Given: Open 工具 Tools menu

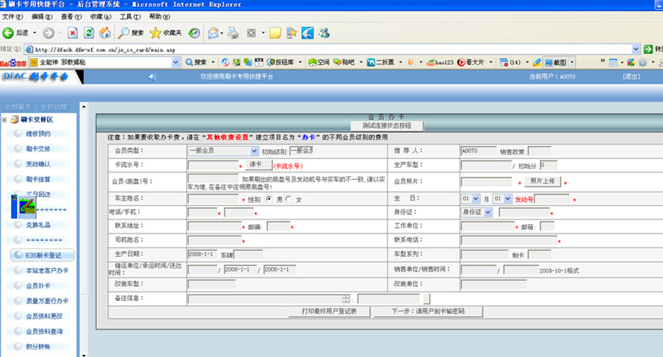Looking at the screenshot, I should coord(130,16).
